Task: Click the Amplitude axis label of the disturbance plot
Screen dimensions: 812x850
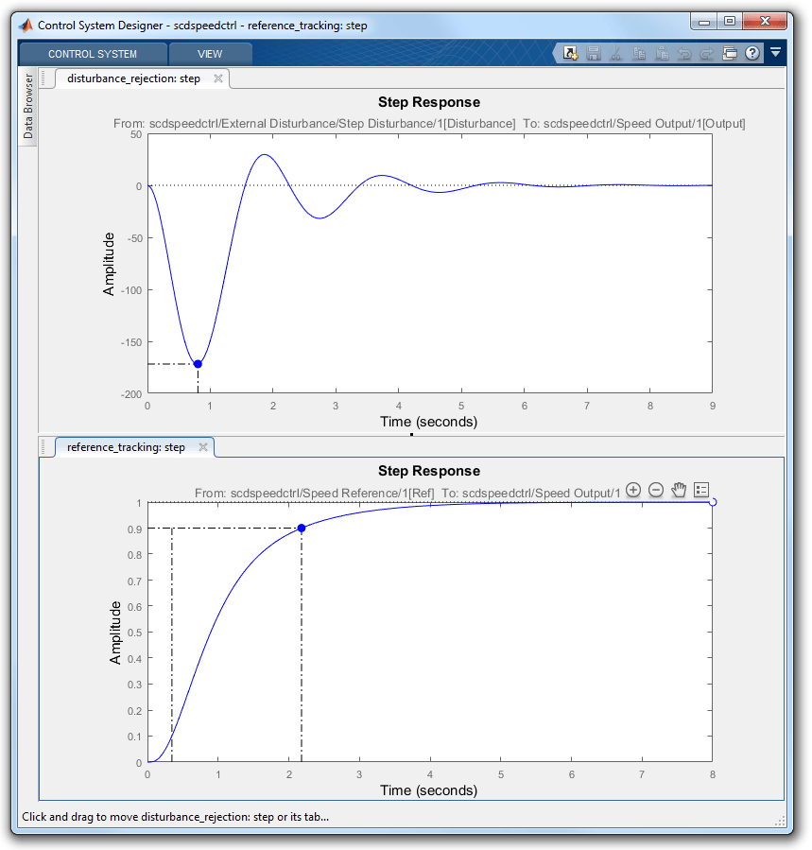Action: tap(109, 264)
